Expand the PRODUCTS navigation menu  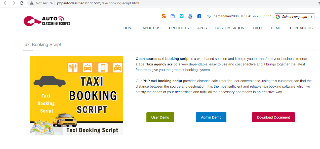(179, 28)
